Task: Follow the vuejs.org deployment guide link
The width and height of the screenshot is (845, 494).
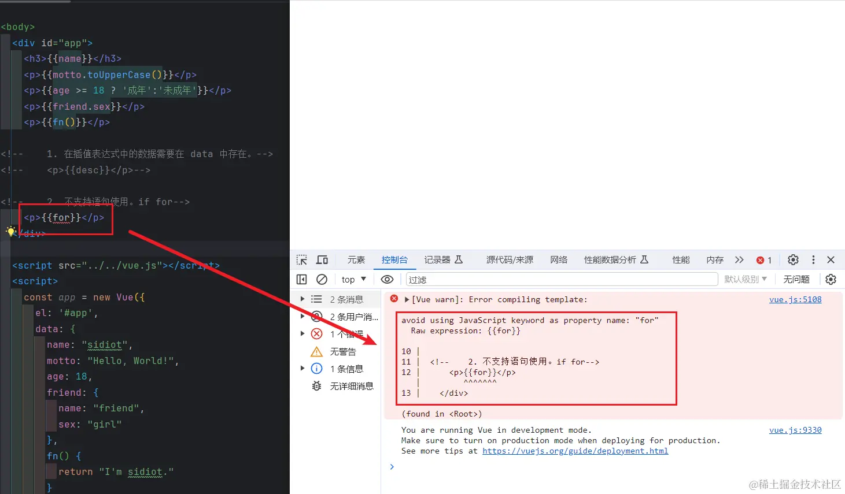Action: pos(575,451)
